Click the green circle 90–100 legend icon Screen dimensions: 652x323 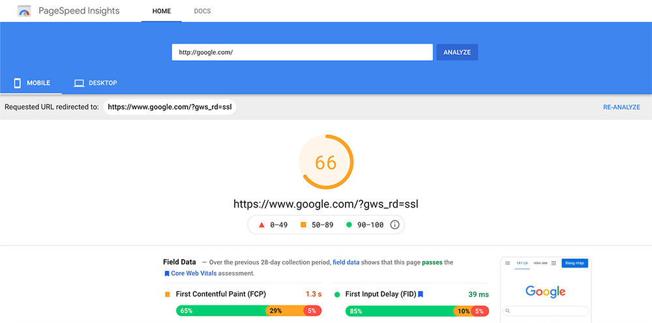[349, 224]
